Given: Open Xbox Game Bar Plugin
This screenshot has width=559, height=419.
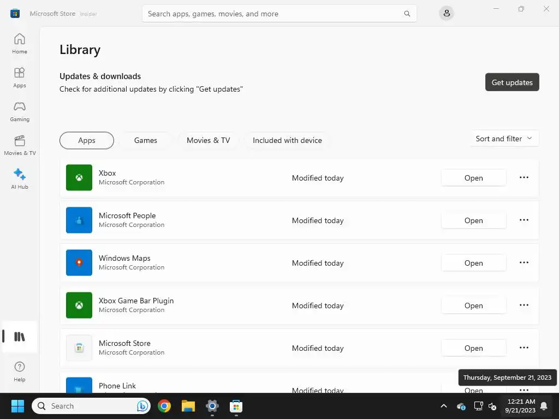Looking at the screenshot, I should pyautogui.click(x=473, y=306).
